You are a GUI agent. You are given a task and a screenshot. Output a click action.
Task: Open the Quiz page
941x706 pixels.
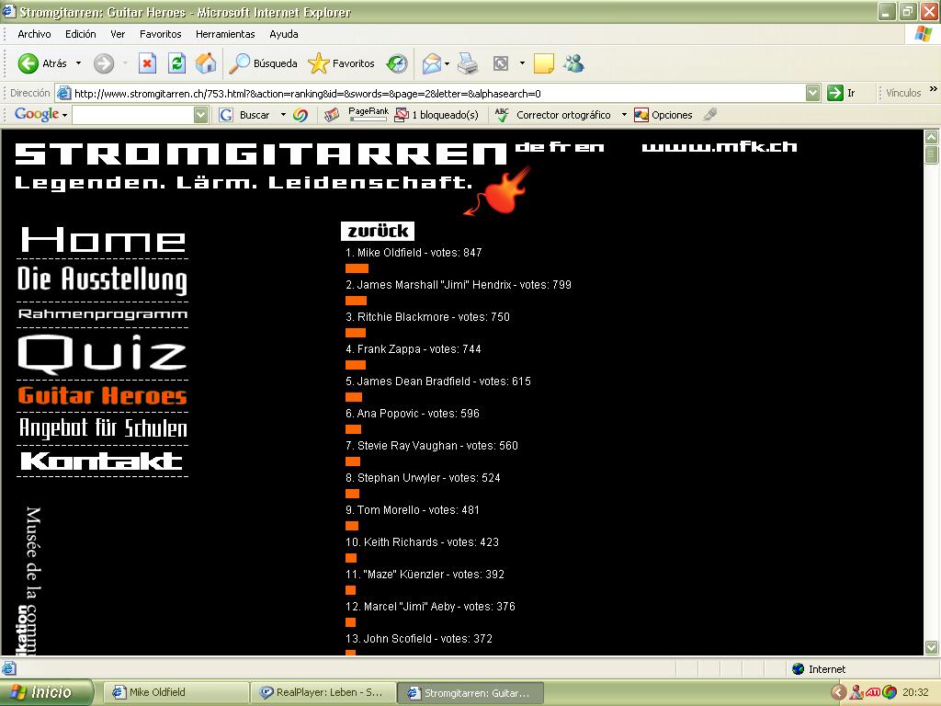pos(103,353)
